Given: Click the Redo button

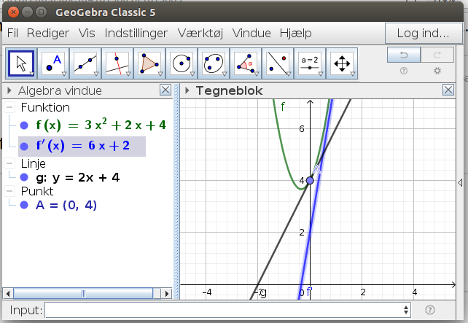Looking at the screenshot, I should pyautogui.click(x=437, y=55).
